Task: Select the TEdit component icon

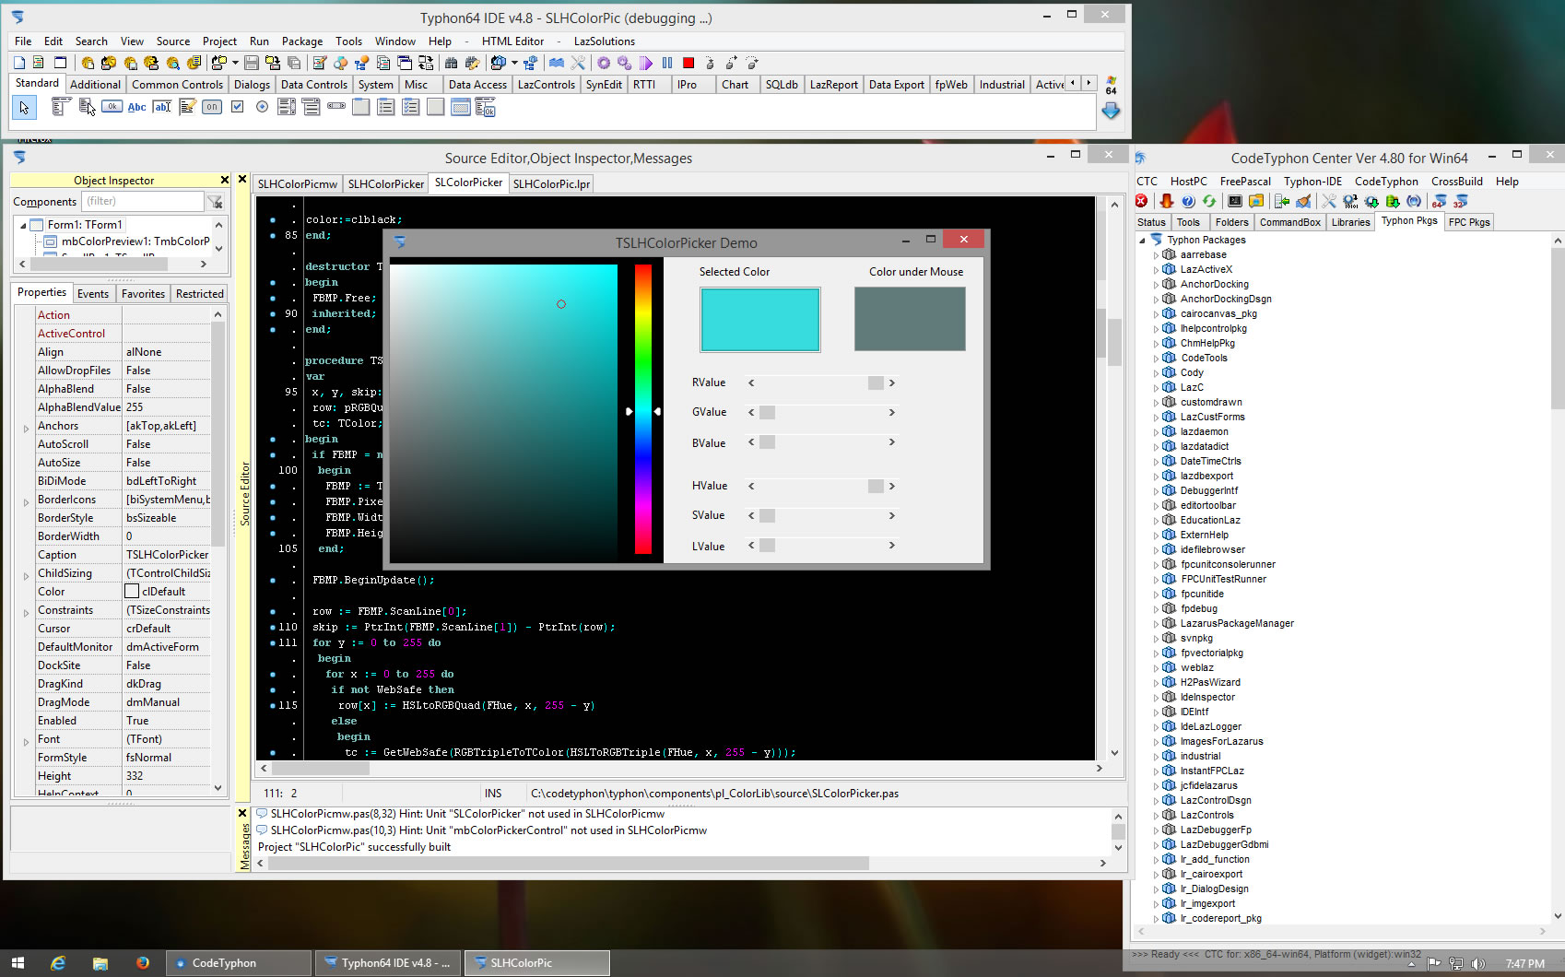Action: pyautogui.click(x=162, y=107)
